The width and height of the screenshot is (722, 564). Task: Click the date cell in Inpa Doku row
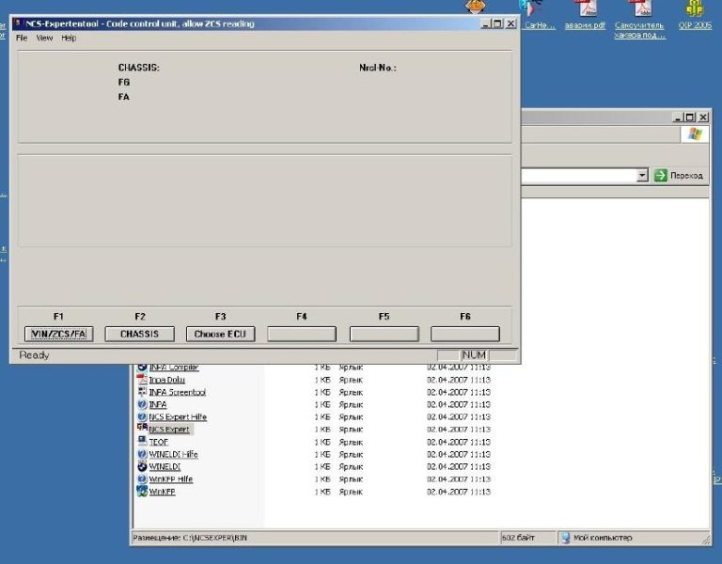coord(458,380)
